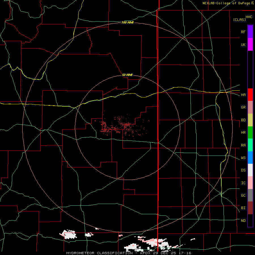The height and width of the screenshot is (255, 255).
Task: Click the GC legend label
Action: [x=243, y=195]
